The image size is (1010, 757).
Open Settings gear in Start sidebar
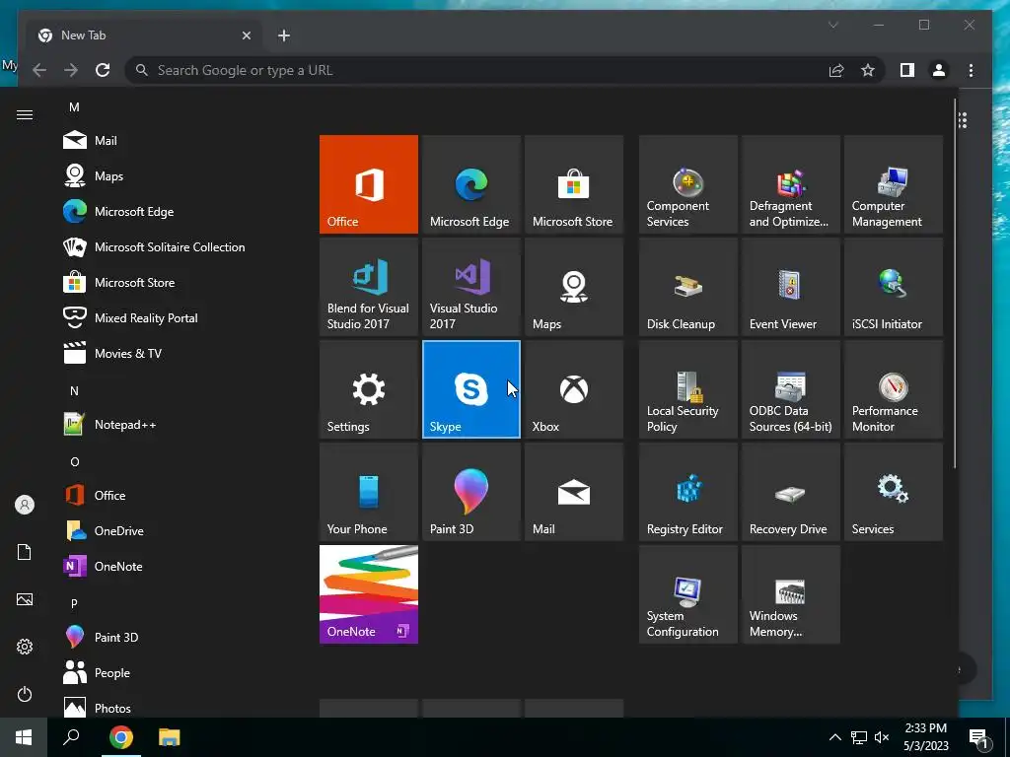click(25, 647)
